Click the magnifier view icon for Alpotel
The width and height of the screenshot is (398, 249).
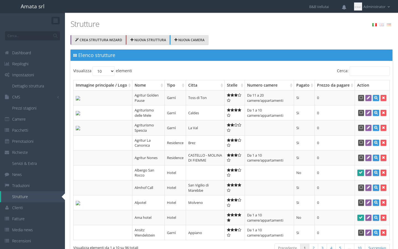click(376, 203)
